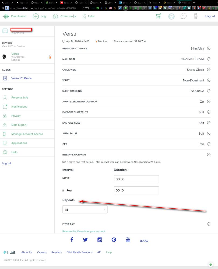Click the Versa 101 Guide book icon

point(5,78)
